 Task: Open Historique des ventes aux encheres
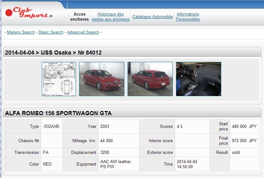coord(110,17)
